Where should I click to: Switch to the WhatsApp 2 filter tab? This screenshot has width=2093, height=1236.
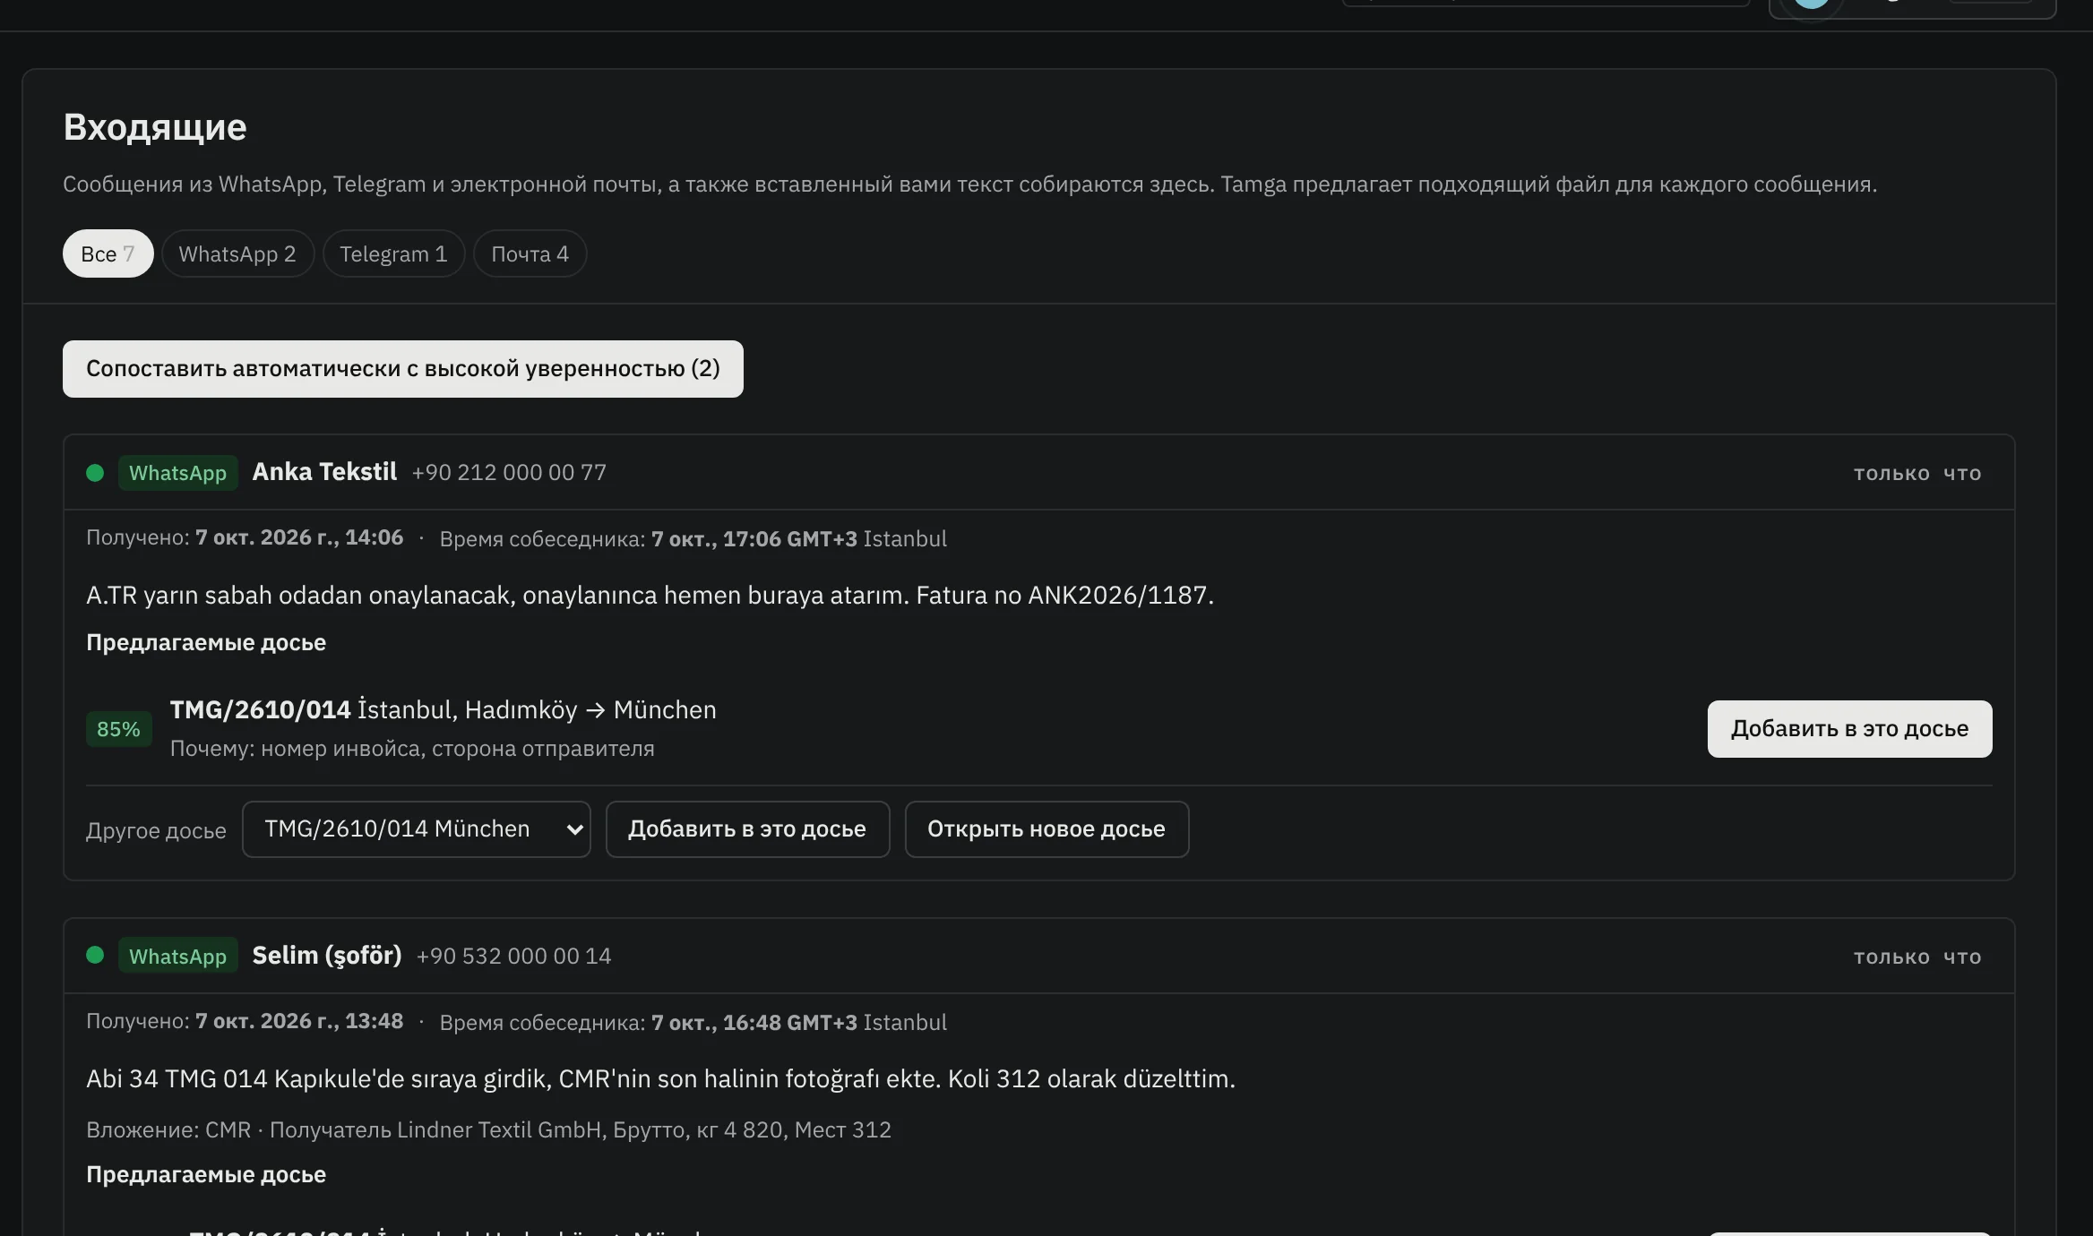(237, 253)
